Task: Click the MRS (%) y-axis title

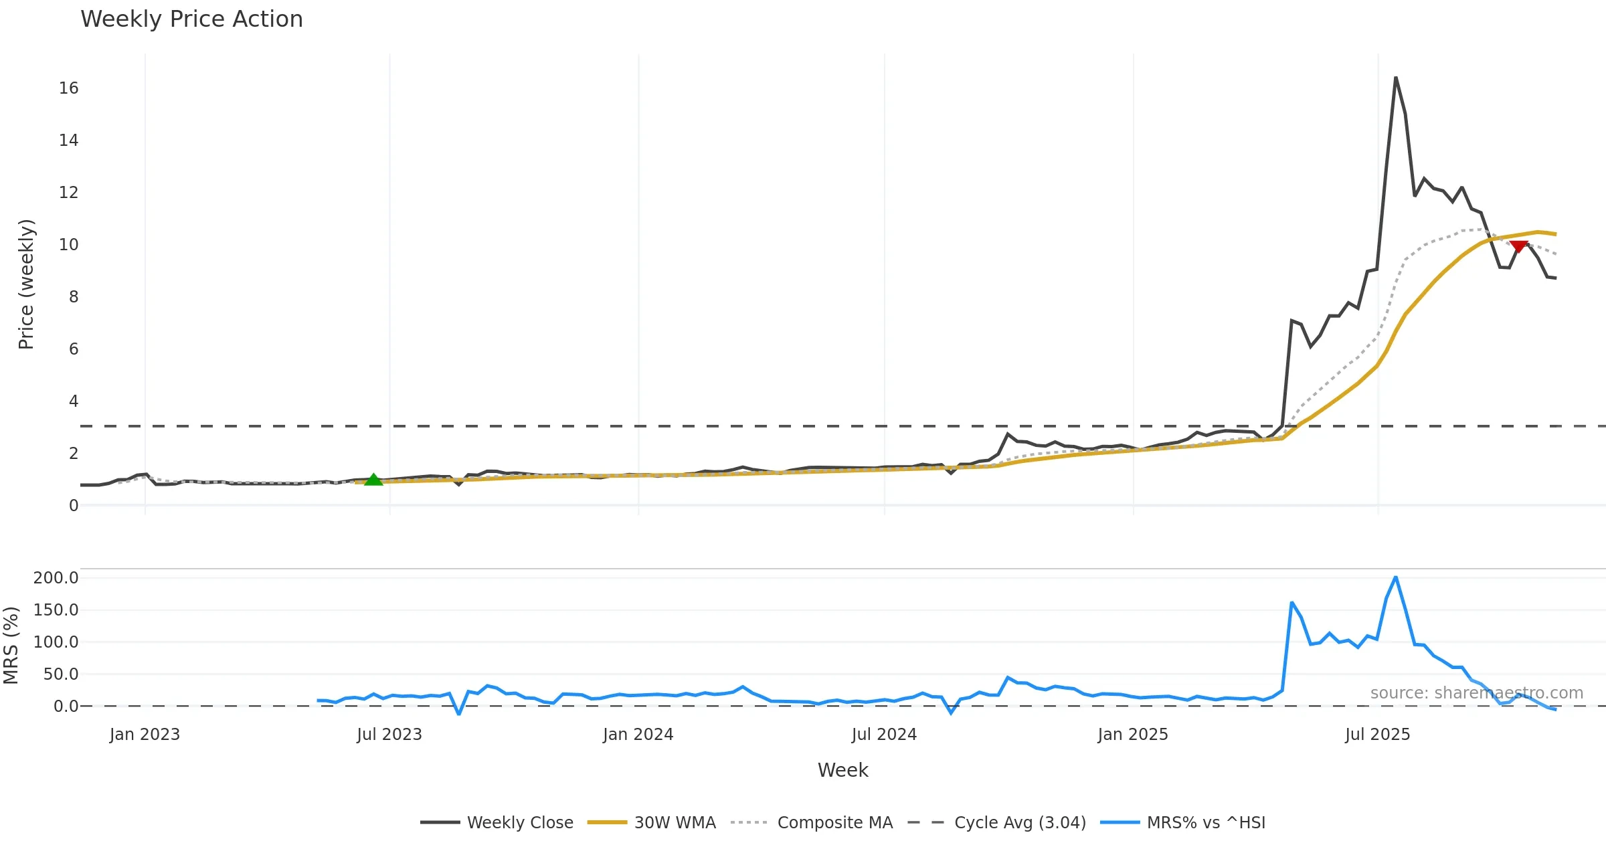Action: point(11,645)
